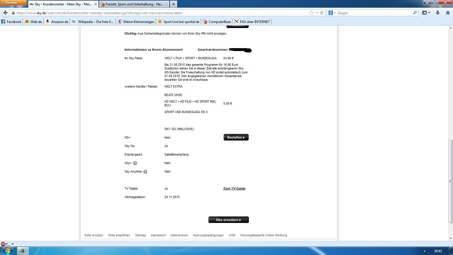
Task: Select the SKY GO (INKLUSIVE) entry
Action: click(179, 129)
